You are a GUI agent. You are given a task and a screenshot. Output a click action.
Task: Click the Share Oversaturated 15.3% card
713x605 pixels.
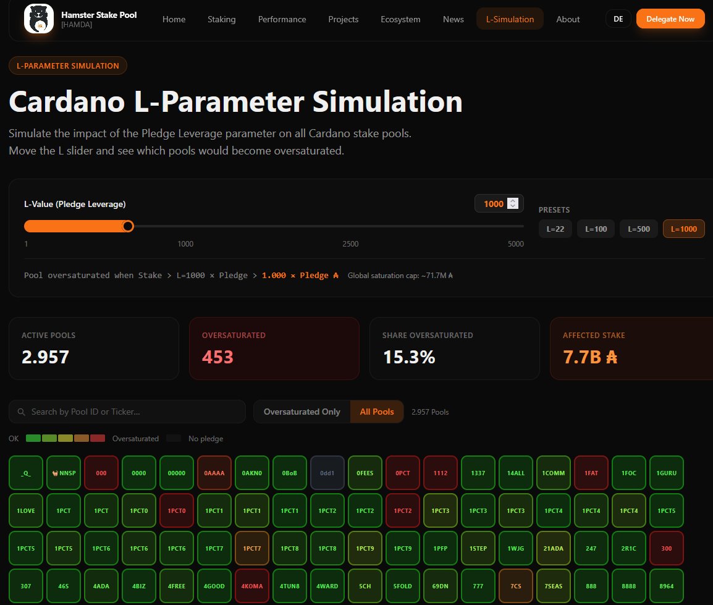(455, 349)
